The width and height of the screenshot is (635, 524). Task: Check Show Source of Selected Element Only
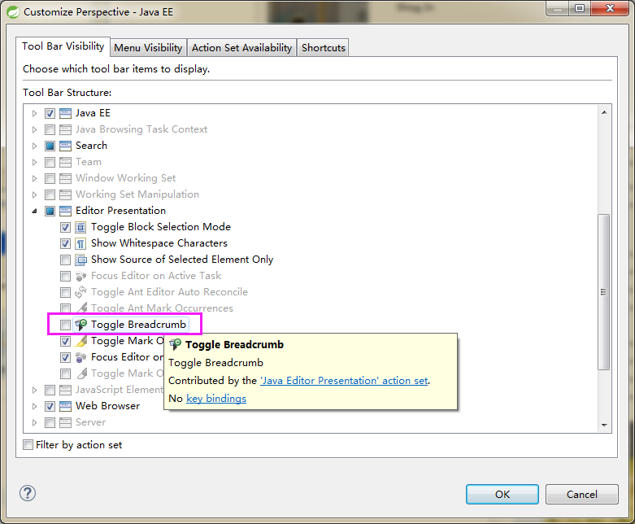tap(65, 260)
